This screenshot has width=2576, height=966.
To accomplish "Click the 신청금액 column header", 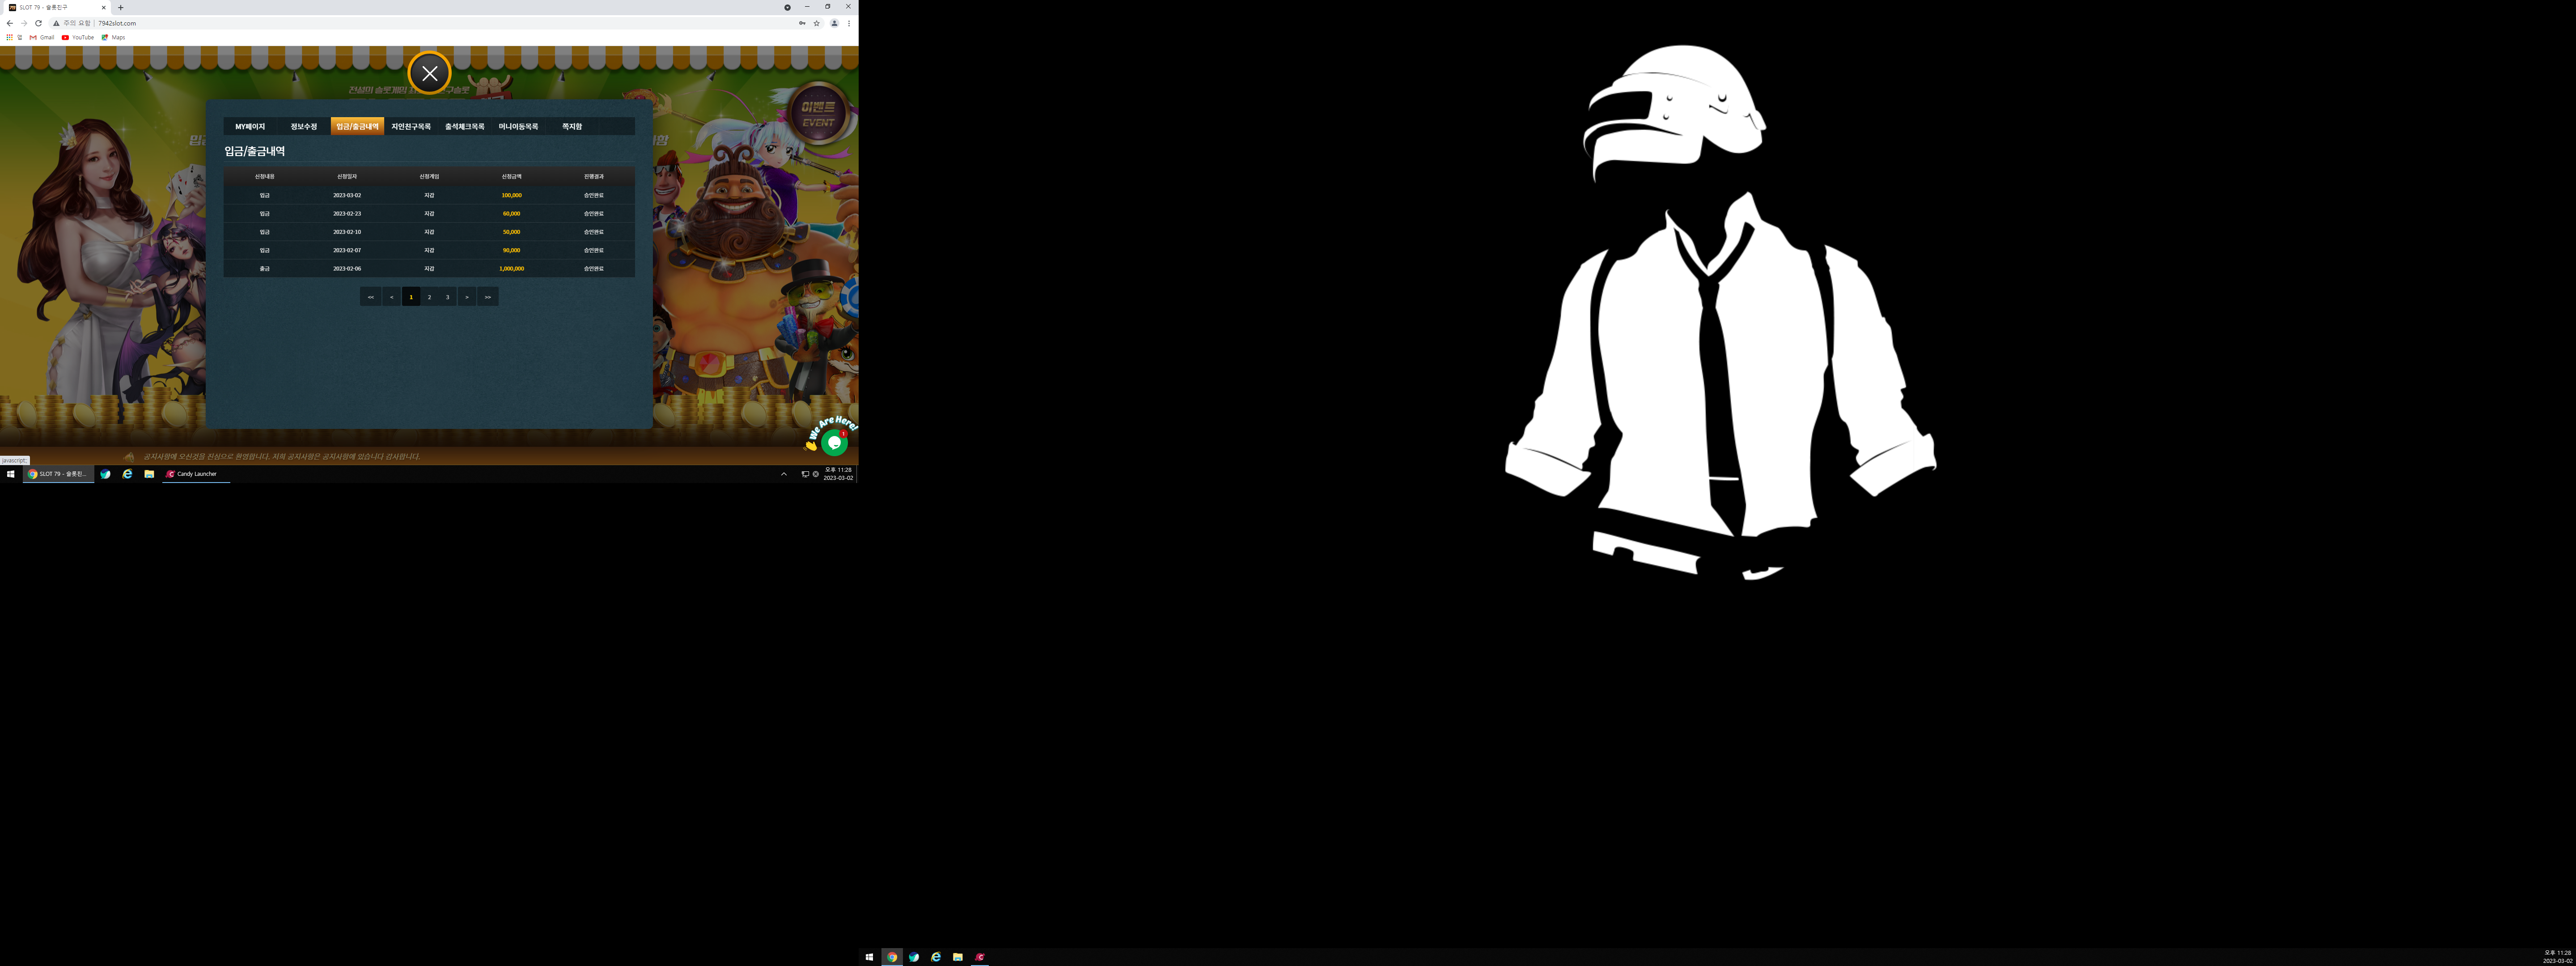I will [x=511, y=177].
